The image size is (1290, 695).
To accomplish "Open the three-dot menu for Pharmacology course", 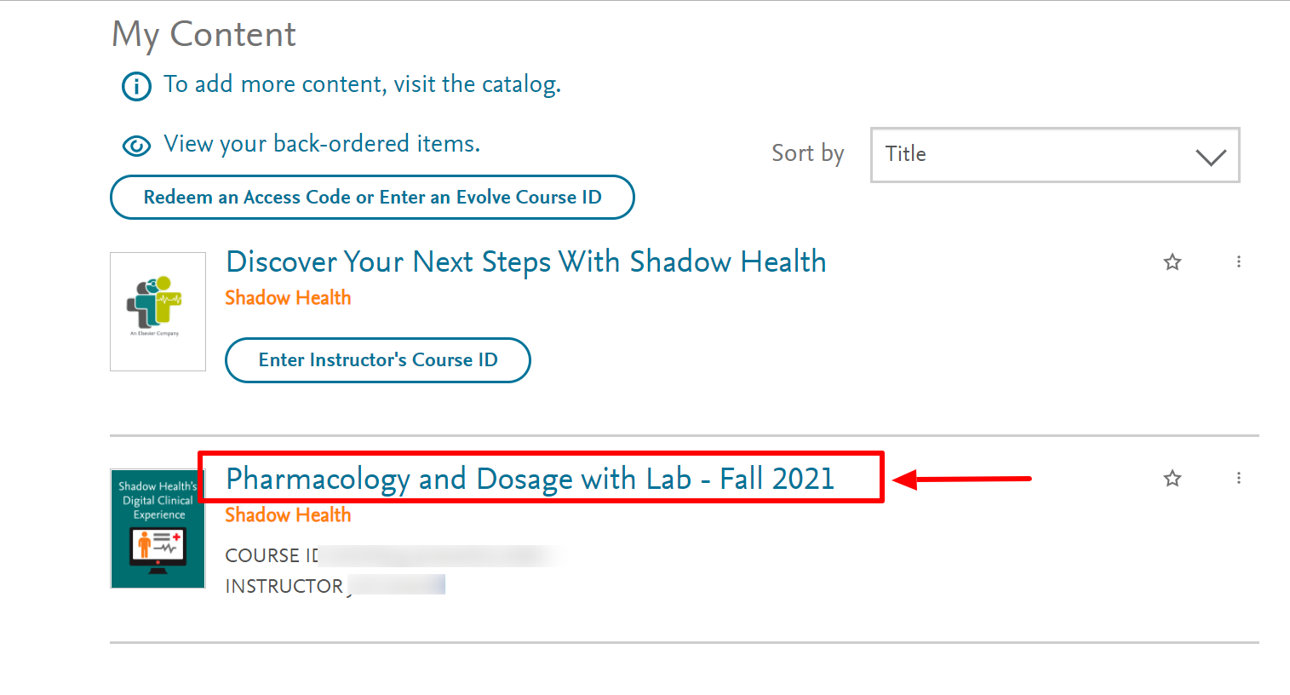I will click(1238, 479).
